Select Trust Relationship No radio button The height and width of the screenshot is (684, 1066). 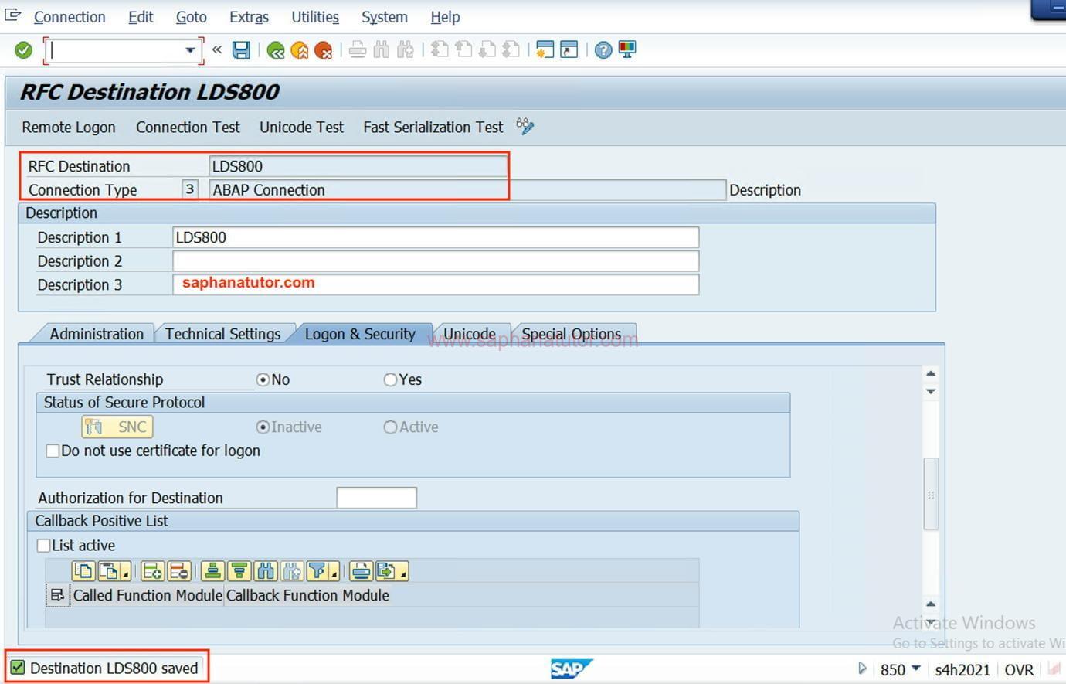click(263, 379)
